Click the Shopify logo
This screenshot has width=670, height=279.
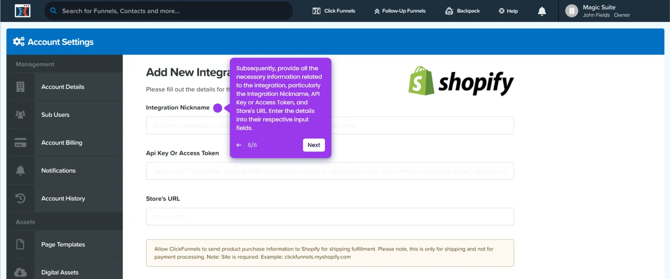point(461,81)
